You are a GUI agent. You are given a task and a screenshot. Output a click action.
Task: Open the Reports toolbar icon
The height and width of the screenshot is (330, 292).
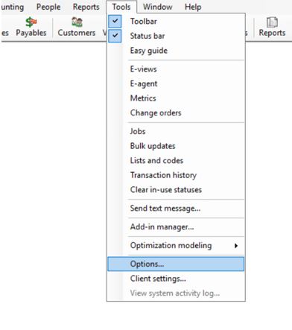pos(272,27)
